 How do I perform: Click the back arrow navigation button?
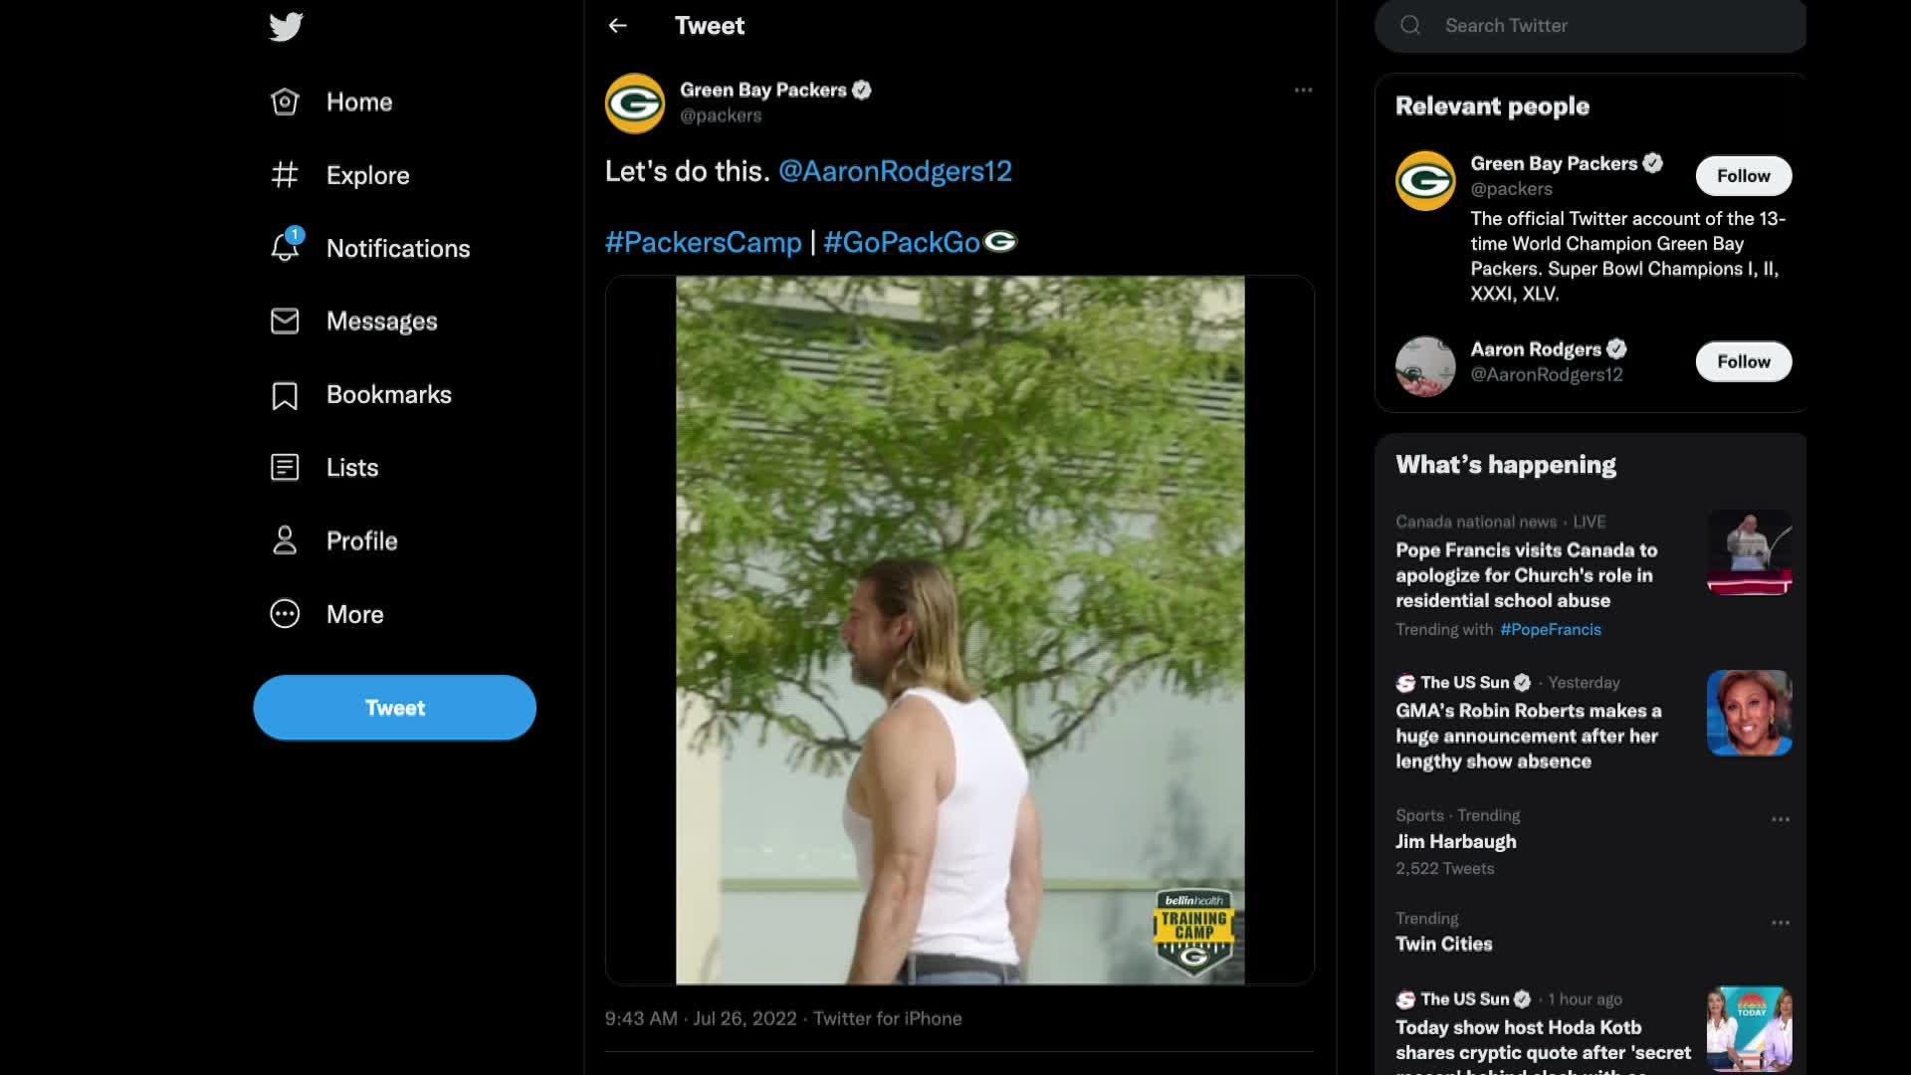pyautogui.click(x=615, y=24)
